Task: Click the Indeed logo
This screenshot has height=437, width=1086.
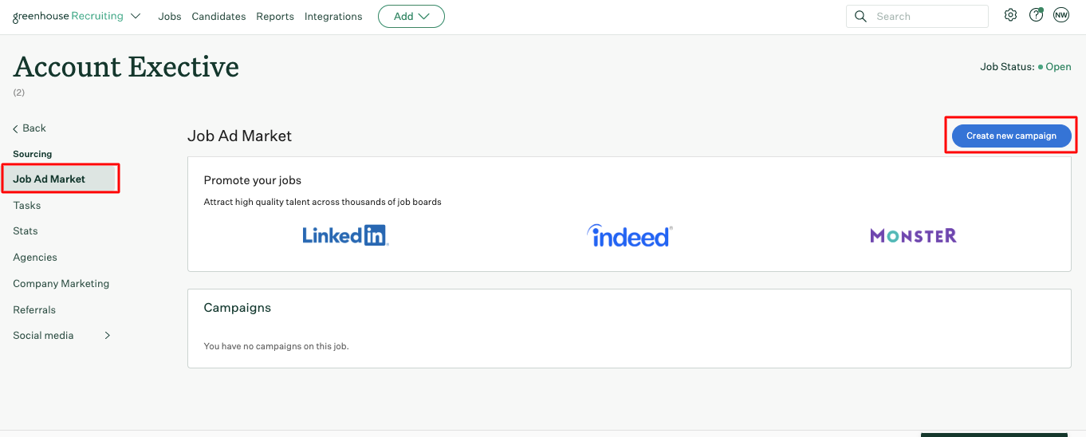Action: 630,235
